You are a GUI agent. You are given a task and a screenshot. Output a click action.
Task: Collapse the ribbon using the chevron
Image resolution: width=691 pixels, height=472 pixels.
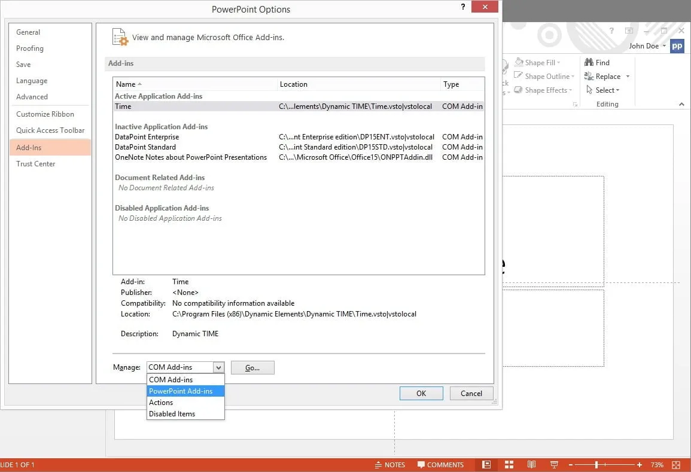coord(681,103)
